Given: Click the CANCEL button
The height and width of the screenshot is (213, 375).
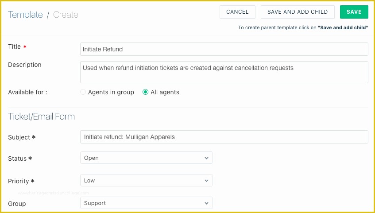Looking at the screenshot, I should click(237, 12).
